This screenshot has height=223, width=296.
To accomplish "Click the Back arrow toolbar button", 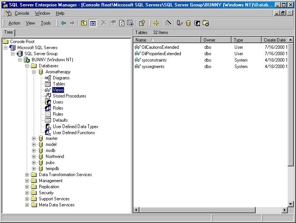I will coord(63,23).
